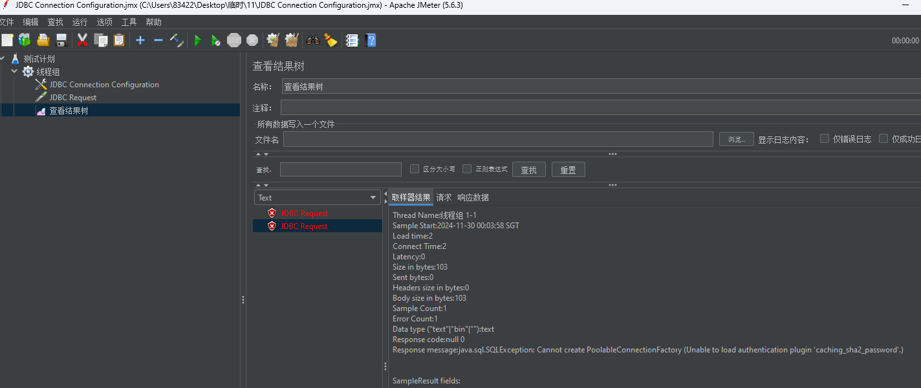Focus the 注释 comment field

point(601,107)
